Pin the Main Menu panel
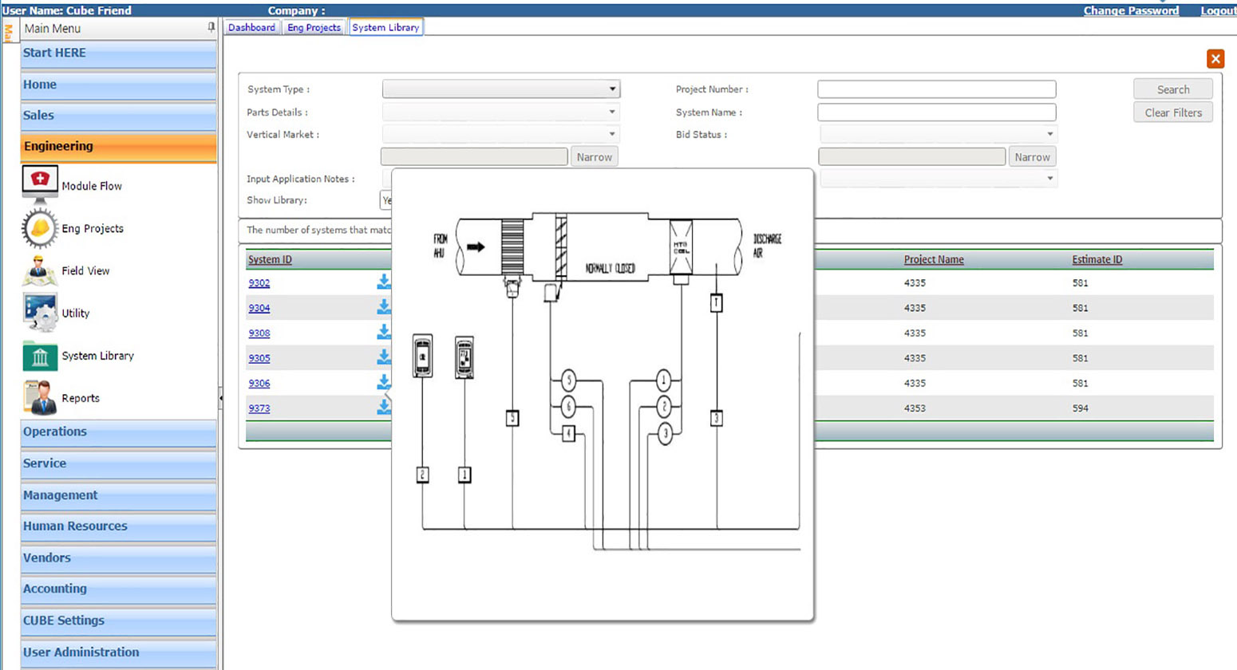Image resolution: width=1237 pixels, height=670 pixels. [211, 27]
